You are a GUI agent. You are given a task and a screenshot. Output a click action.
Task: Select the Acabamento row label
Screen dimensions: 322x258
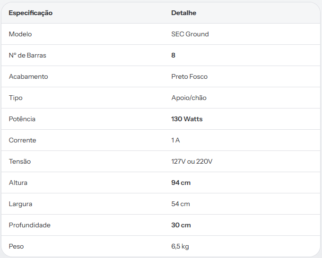28,76
